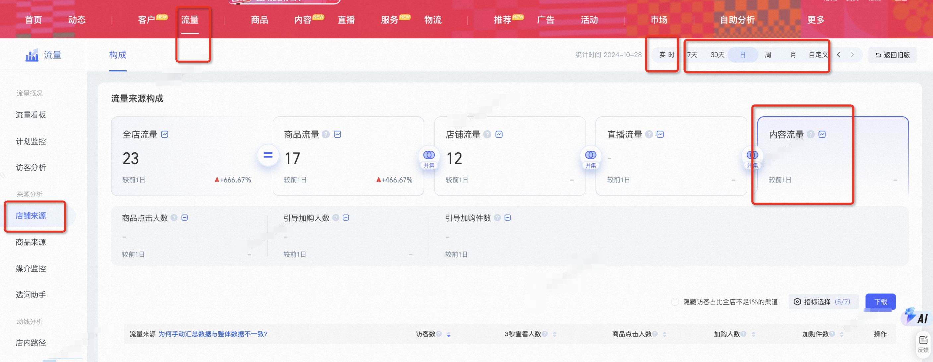This screenshot has height=362, width=933.
Task: Open 为何手动汇总数据与整体数据不一致? link
Action: pos(213,334)
